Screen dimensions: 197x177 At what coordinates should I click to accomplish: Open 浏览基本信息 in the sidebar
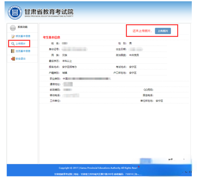tap(23, 51)
